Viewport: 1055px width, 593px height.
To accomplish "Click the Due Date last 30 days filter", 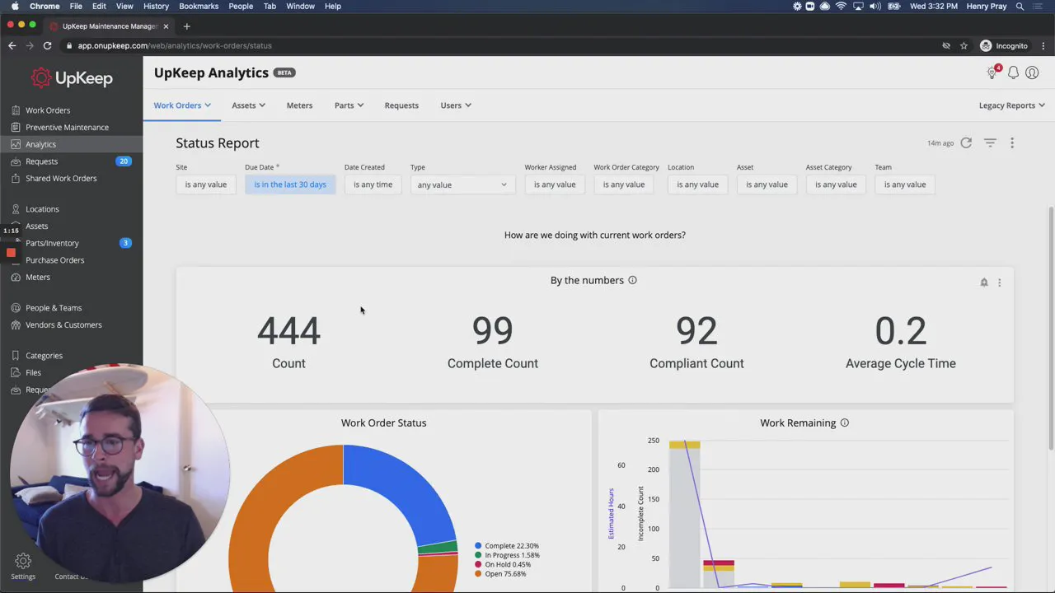I will pyautogui.click(x=290, y=184).
